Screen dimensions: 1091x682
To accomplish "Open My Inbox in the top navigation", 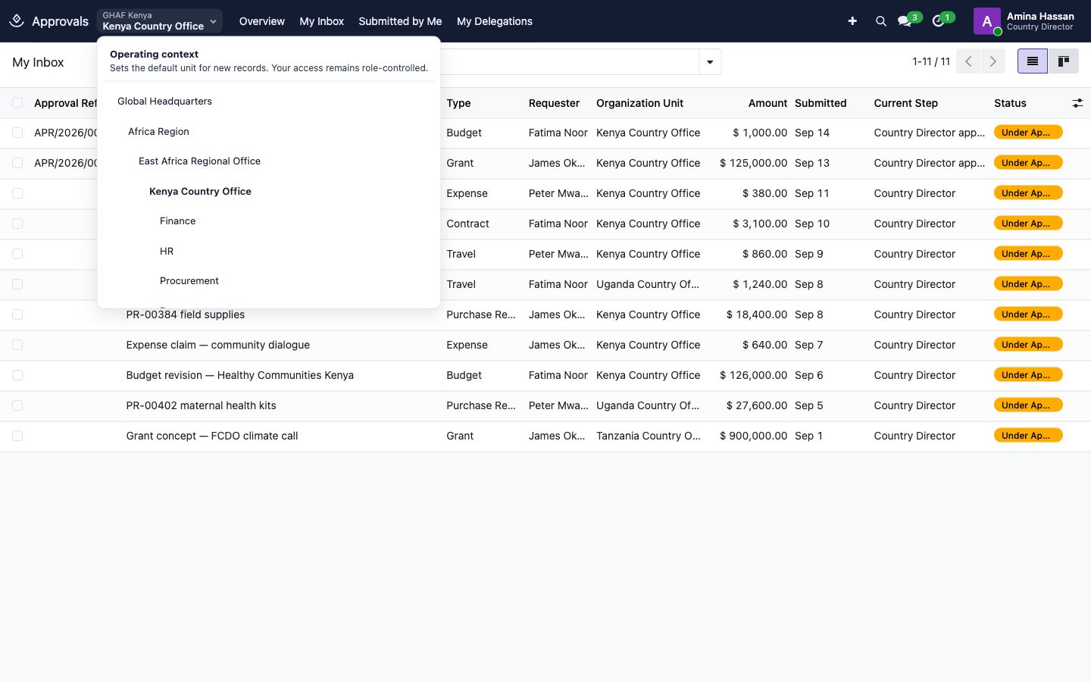I will [x=322, y=21].
